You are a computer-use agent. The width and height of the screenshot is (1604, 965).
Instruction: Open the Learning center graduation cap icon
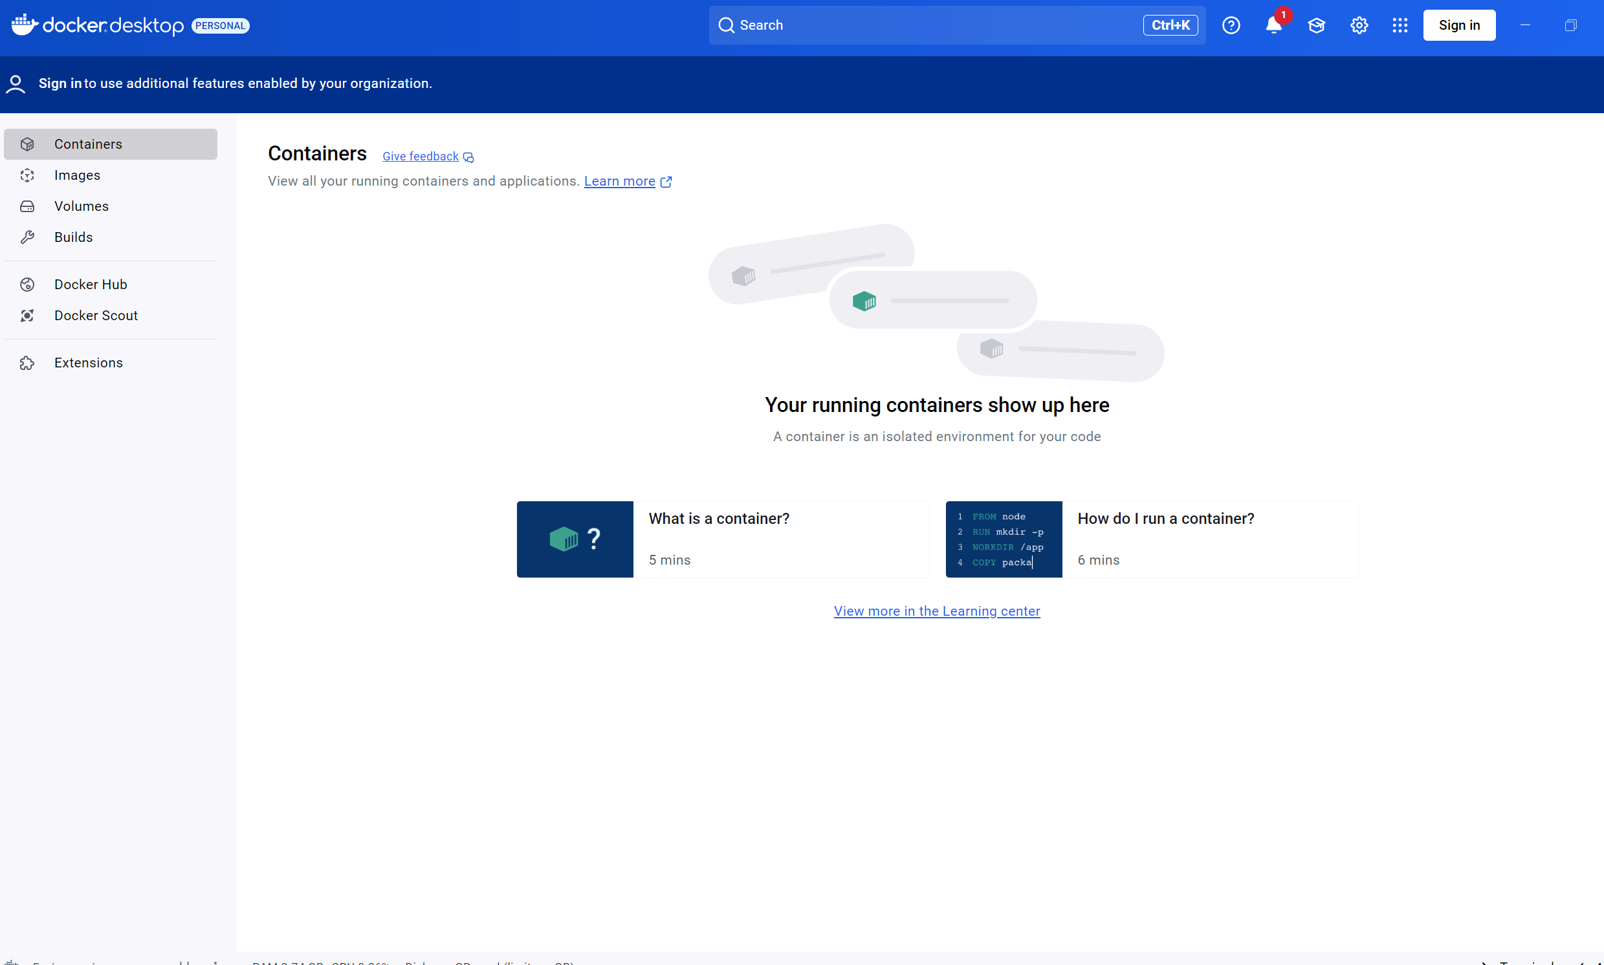[1316, 25]
